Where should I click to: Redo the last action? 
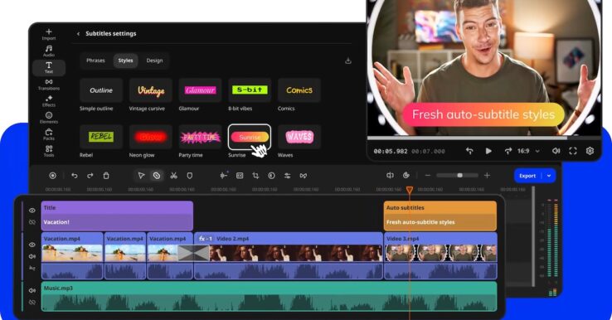coord(90,176)
